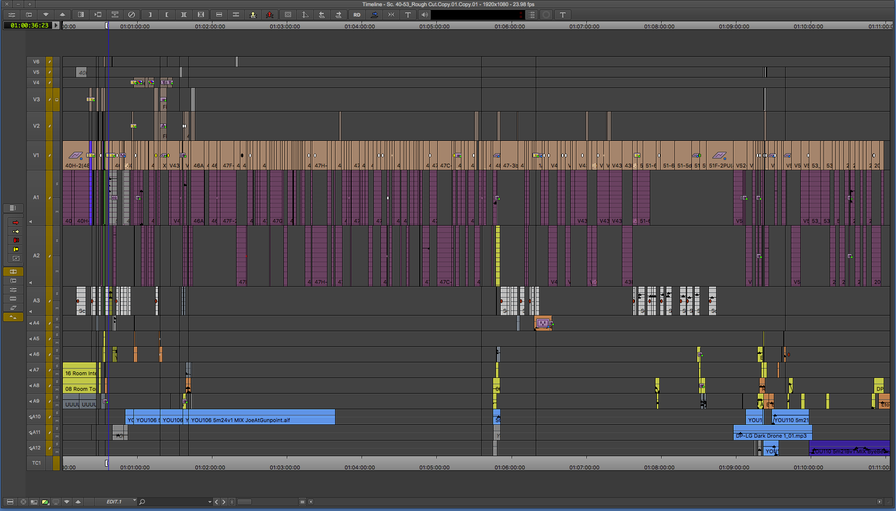896x511 pixels.
Task: Open the EDIT.1 timeline view dropdown
Action: pyautogui.click(x=116, y=502)
